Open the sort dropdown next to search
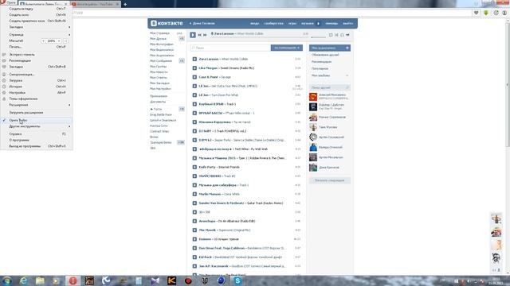The height and width of the screenshot is (286, 510). tap(287, 48)
